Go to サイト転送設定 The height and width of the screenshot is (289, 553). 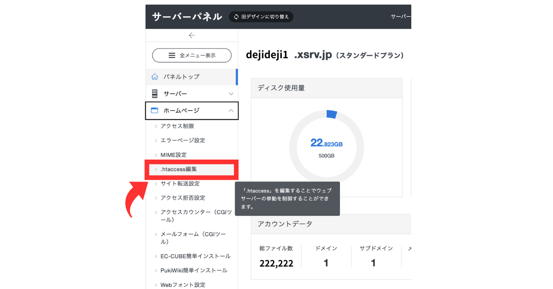pos(180,183)
